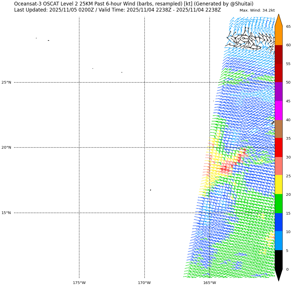Click the small island marker near 170°W
Viewport: 292px width, 286px height.
click(150, 190)
